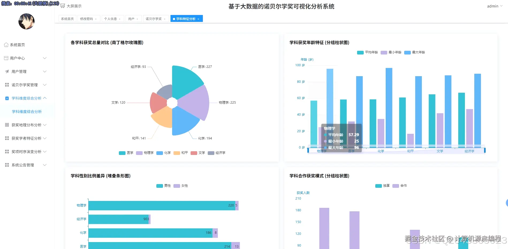
Task: Close the 用户 tab
Action: click(x=137, y=19)
